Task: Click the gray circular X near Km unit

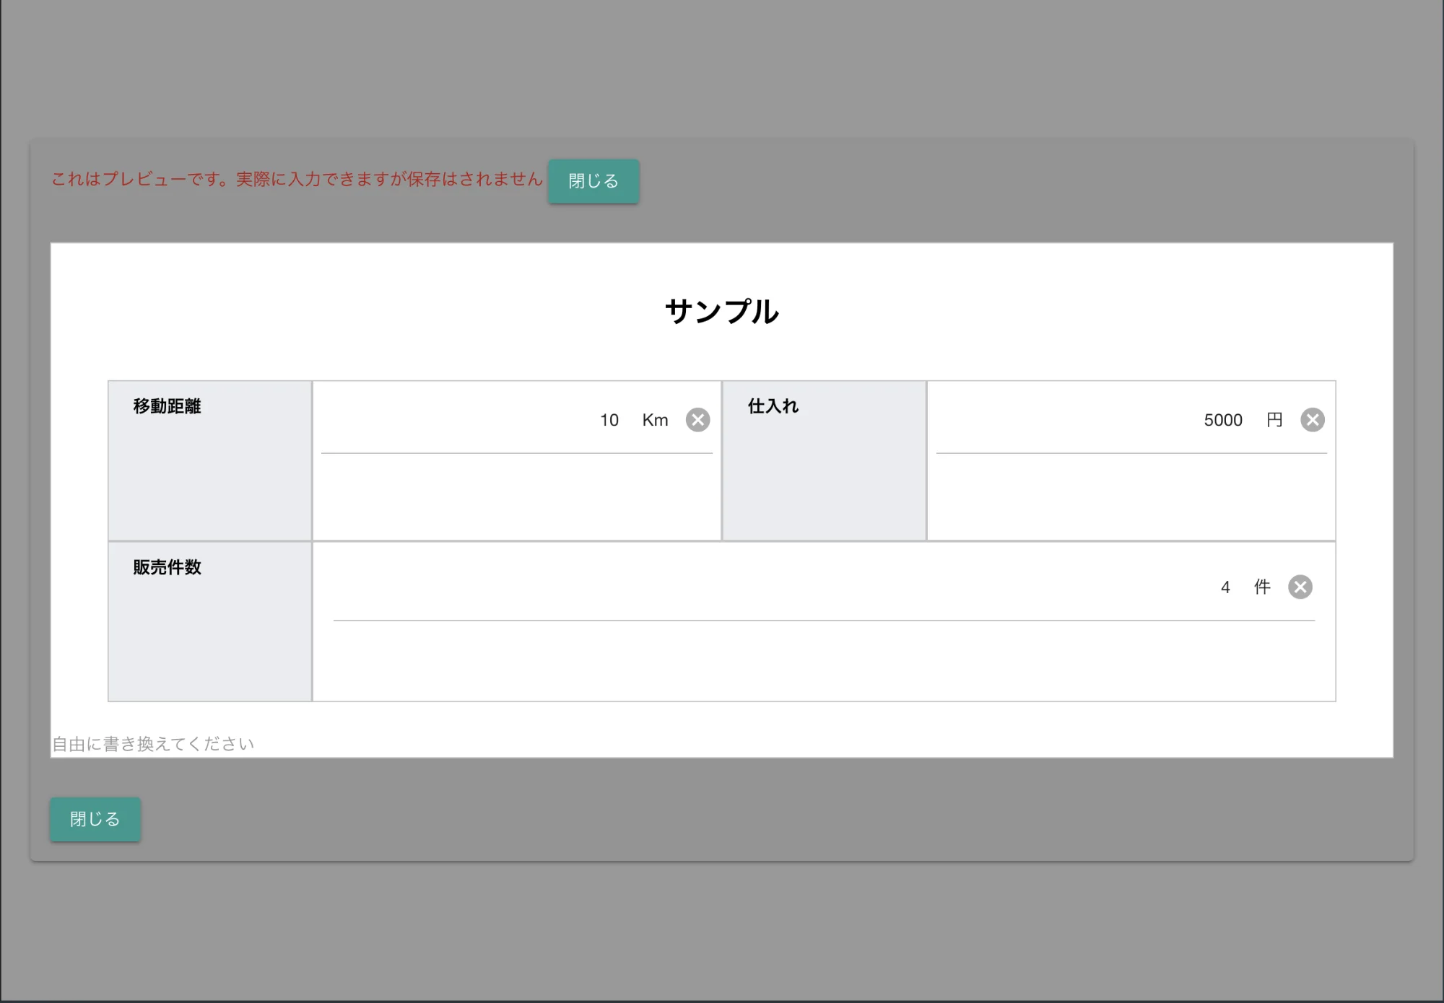Action: coord(697,419)
